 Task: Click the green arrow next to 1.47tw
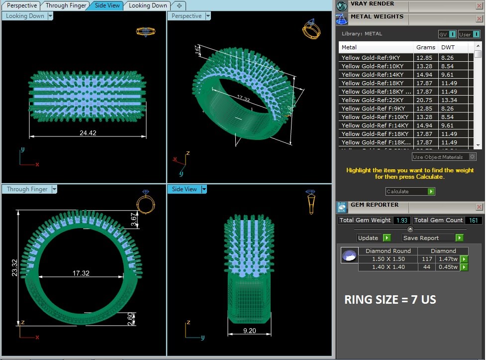pyautogui.click(x=464, y=259)
